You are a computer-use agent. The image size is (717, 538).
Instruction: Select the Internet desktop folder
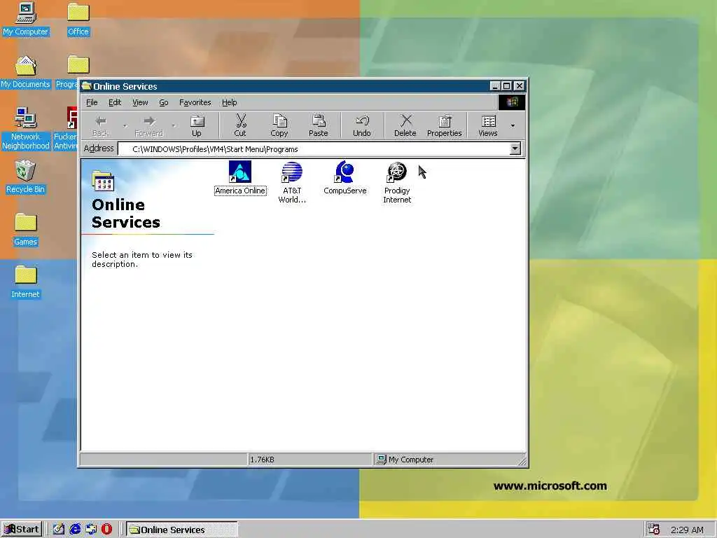tap(26, 282)
